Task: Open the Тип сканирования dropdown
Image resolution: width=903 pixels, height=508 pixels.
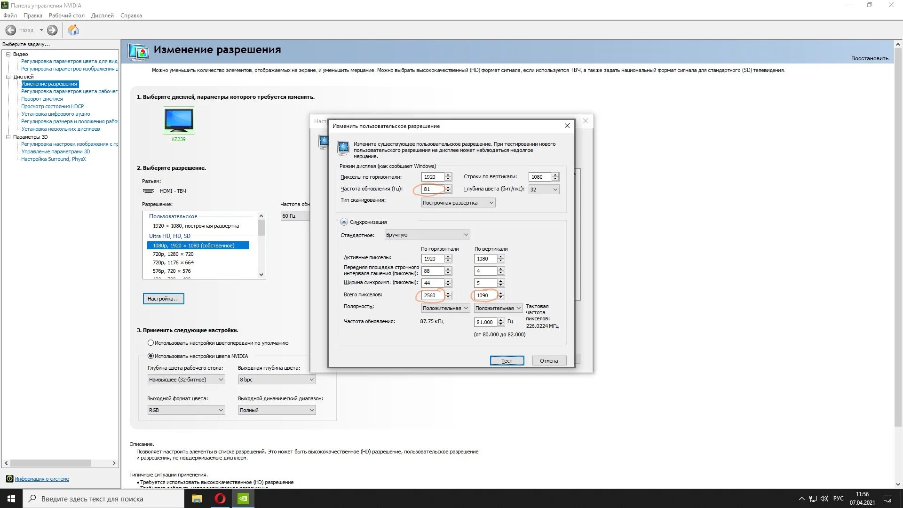Action: tap(458, 203)
